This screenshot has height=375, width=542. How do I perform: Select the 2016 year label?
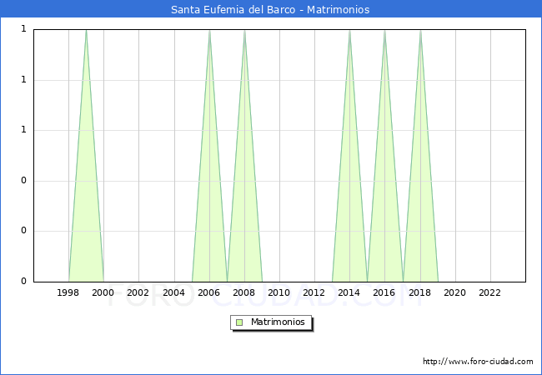coord(384,292)
